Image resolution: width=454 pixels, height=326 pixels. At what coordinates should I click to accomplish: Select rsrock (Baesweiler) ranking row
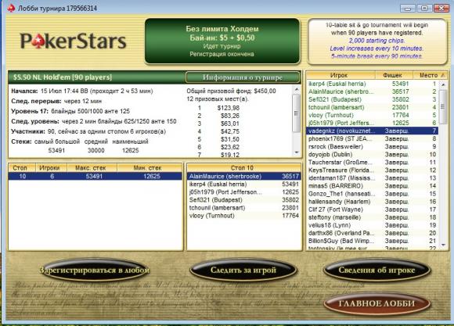[373, 146]
